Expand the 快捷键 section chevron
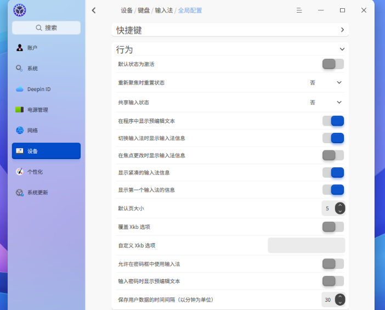This screenshot has height=310, width=385. coord(342,30)
